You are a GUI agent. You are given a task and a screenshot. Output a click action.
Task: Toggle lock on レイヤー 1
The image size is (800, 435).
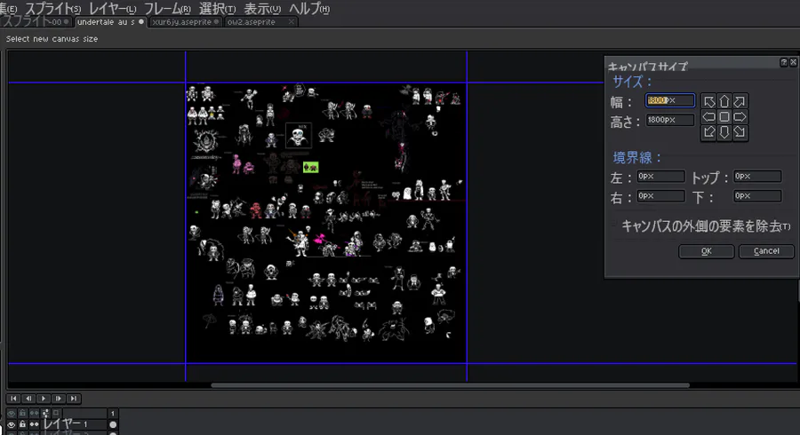(x=22, y=423)
